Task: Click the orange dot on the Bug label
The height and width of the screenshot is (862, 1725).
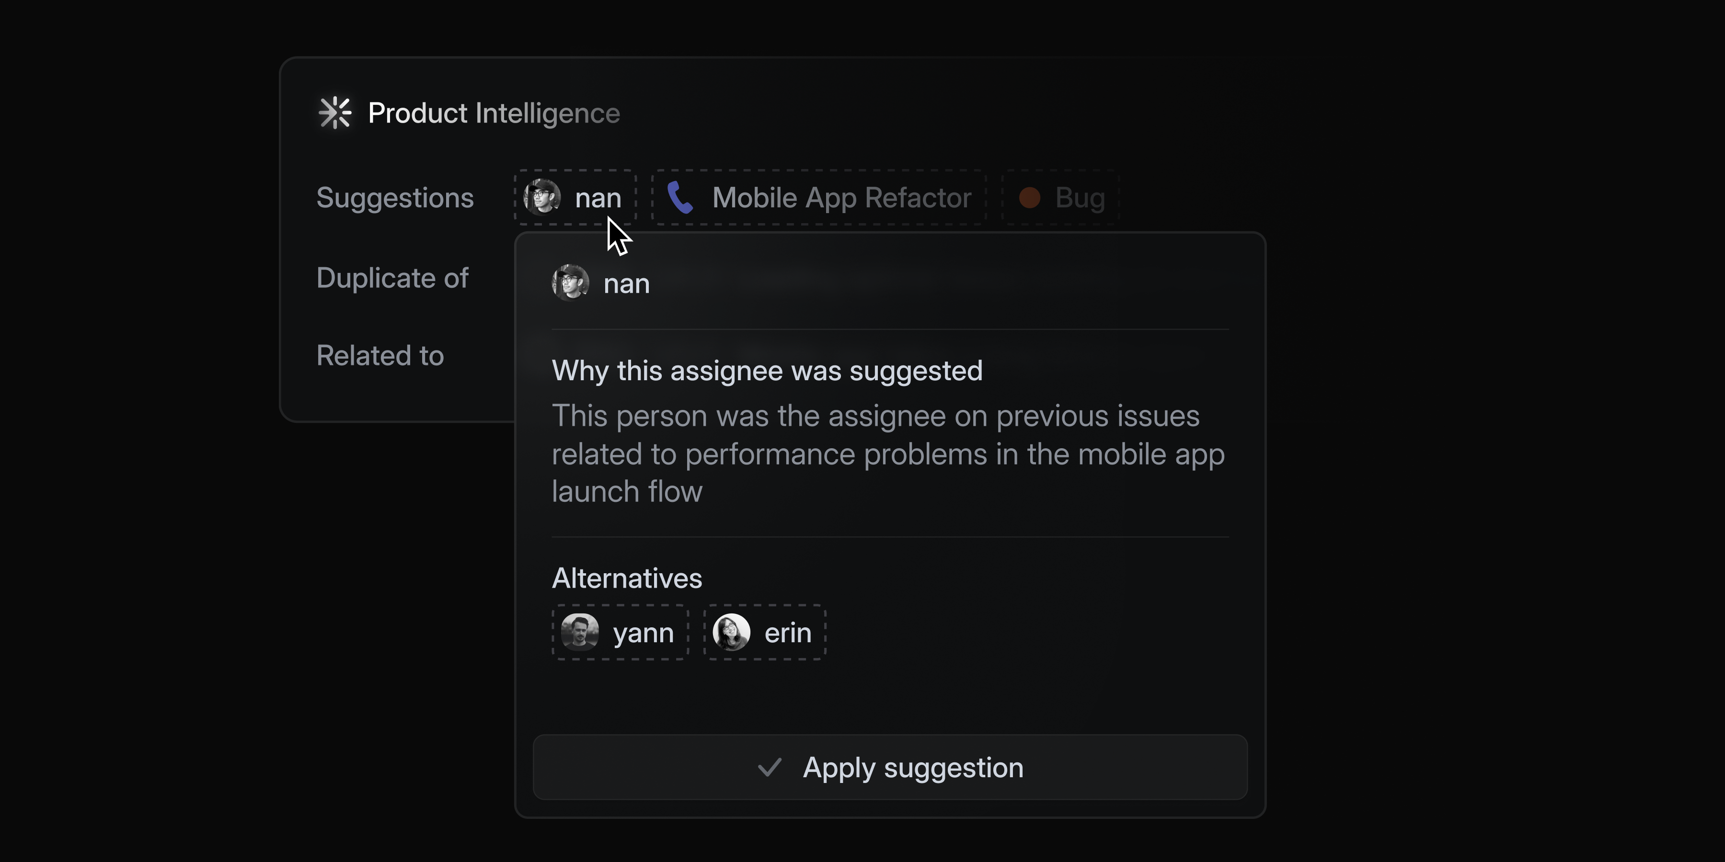Action: tap(1029, 197)
